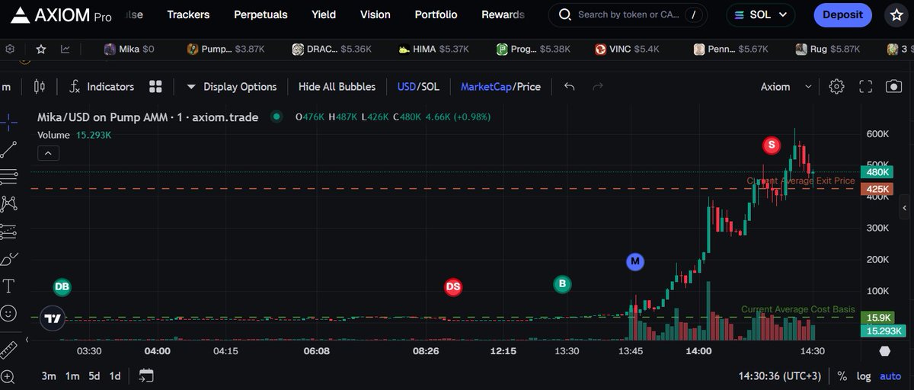Screen dimensions: 914x390
Task: Open the Indicators dialog
Action: point(101,86)
